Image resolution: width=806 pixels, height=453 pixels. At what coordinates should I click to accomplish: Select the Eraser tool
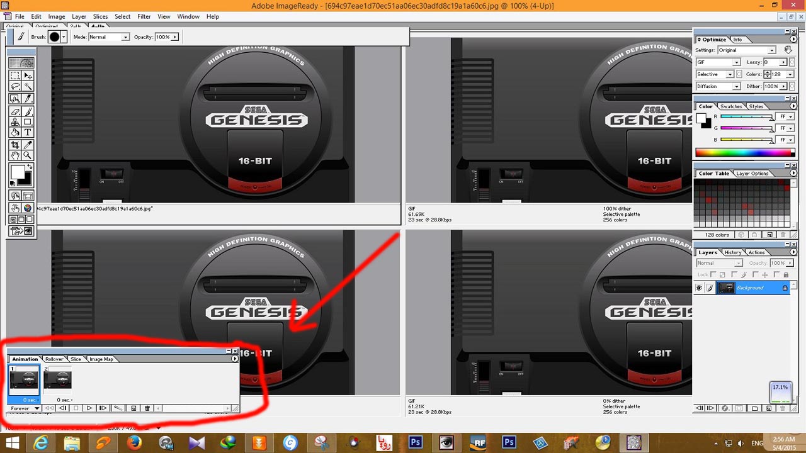[15, 111]
